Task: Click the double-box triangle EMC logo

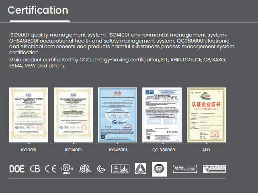Action: (x=120, y=169)
